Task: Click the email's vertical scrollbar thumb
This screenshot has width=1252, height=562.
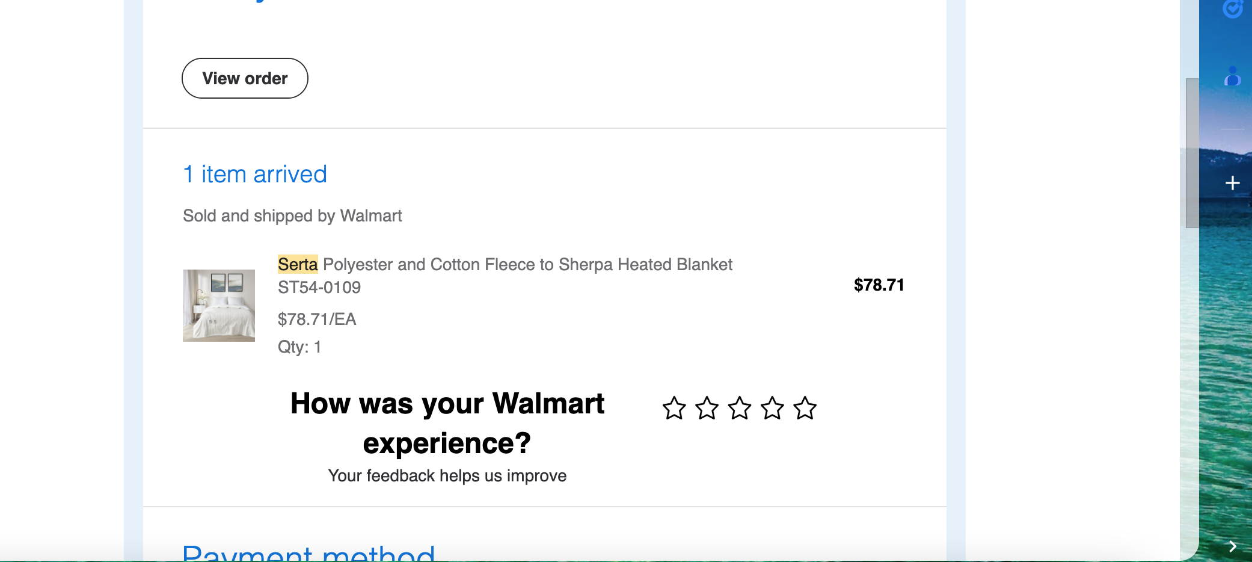Action: point(1192,153)
